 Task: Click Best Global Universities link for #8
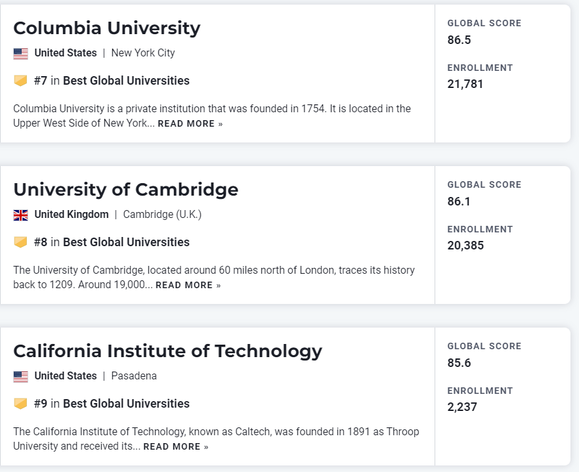126,242
